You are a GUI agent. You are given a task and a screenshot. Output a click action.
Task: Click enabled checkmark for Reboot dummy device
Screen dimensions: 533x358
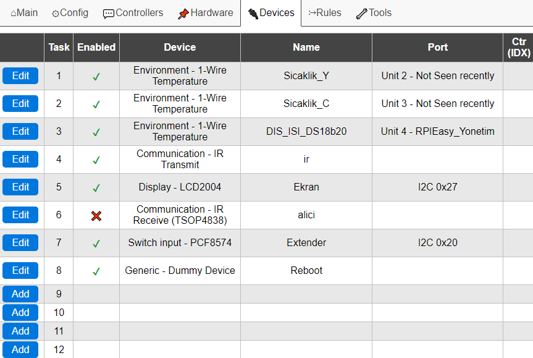pyautogui.click(x=96, y=271)
